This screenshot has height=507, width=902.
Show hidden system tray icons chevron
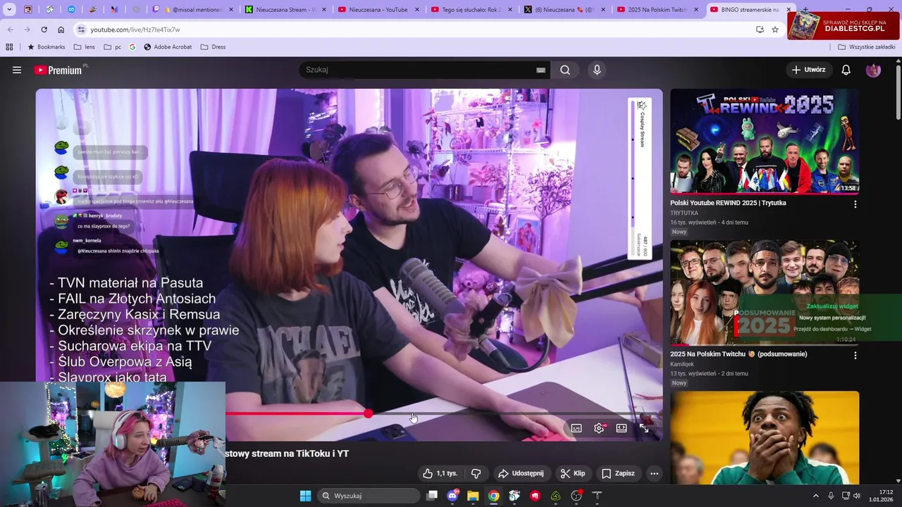tap(816, 496)
